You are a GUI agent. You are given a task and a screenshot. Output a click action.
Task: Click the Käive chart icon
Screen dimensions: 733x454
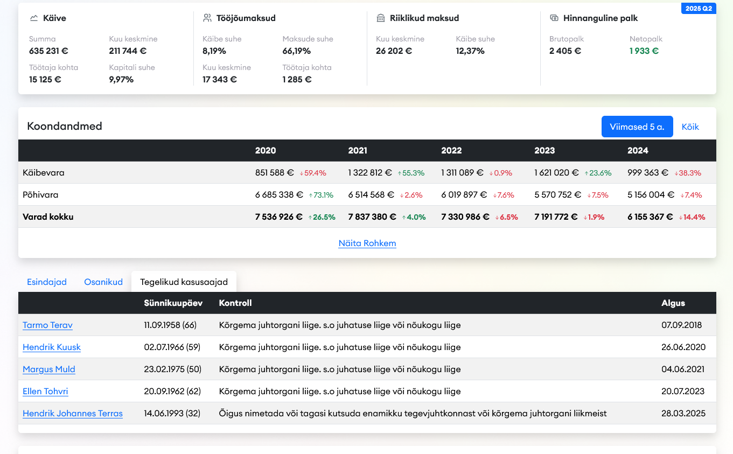tap(34, 18)
